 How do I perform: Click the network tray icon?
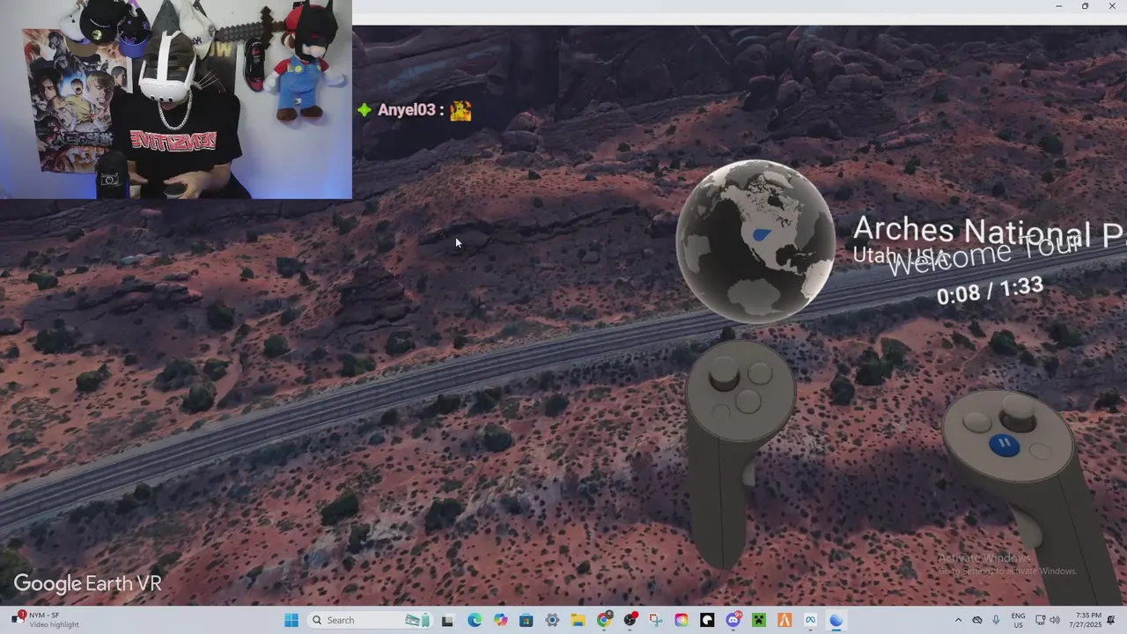click(1040, 620)
